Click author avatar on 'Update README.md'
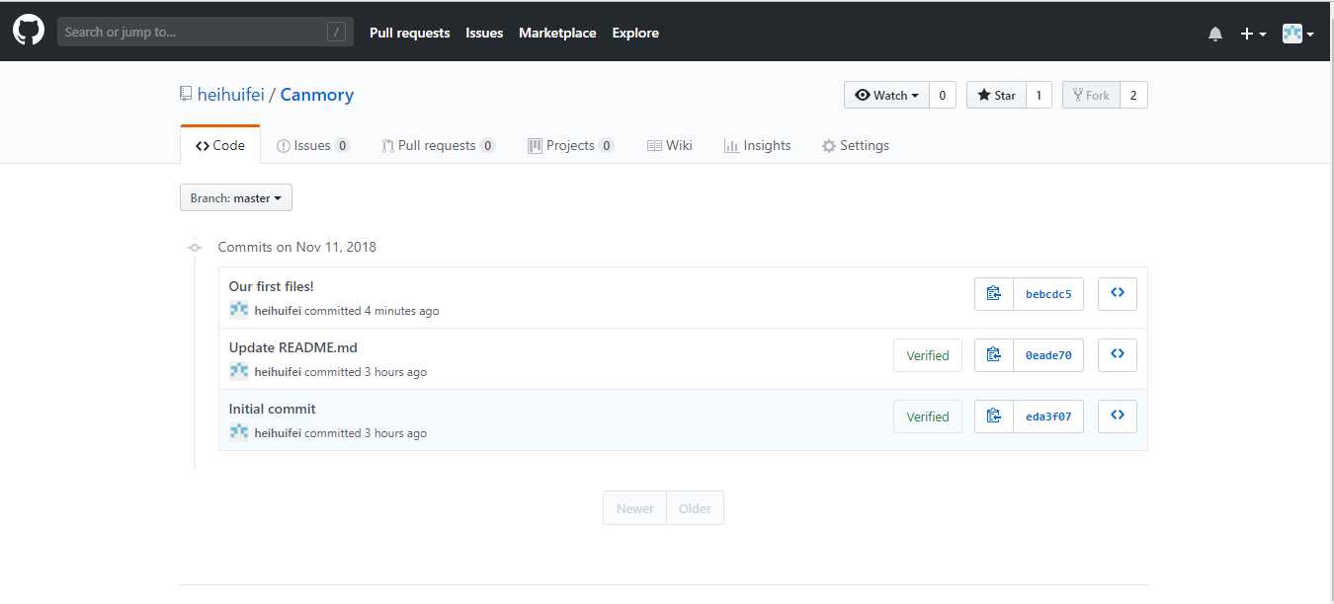Screen dimensions: 1334x604 239,371
